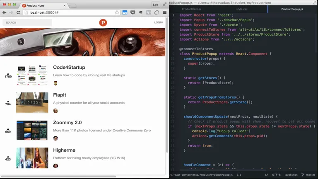Open Zoommy 2.0 product title

point(67,123)
